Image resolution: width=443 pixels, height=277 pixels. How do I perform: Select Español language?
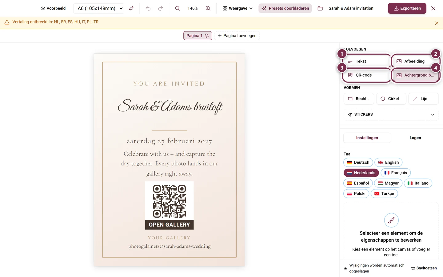(358, 183)
